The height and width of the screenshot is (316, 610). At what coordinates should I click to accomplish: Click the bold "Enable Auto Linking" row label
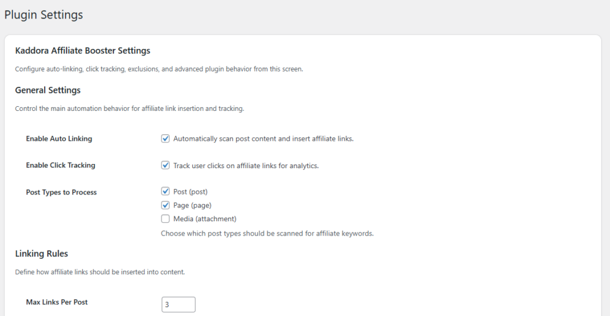(59, 139)
